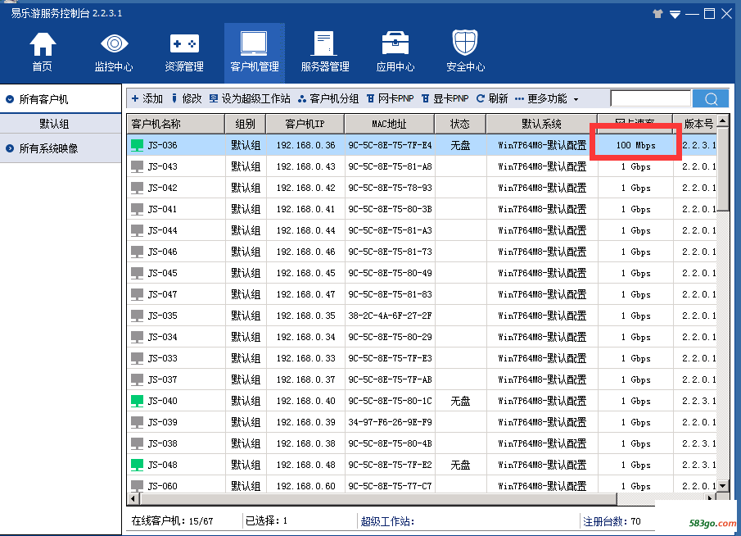Go to the 首页 home icon

click(43, 52)
